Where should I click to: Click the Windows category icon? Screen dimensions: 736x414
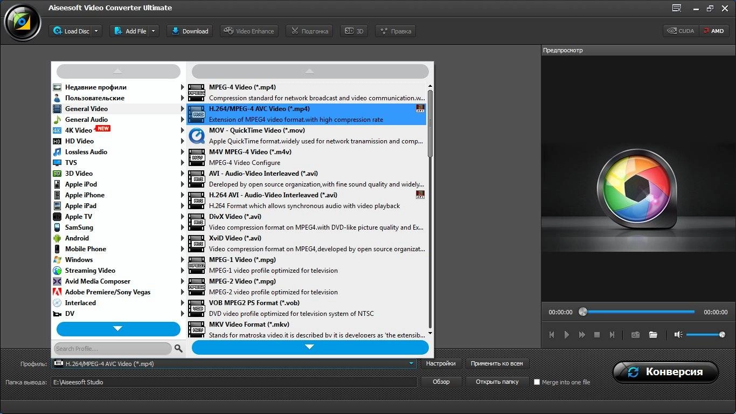pos(57,260)
